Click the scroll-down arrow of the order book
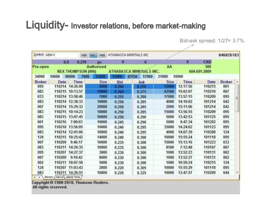 (x=237, y=173)
